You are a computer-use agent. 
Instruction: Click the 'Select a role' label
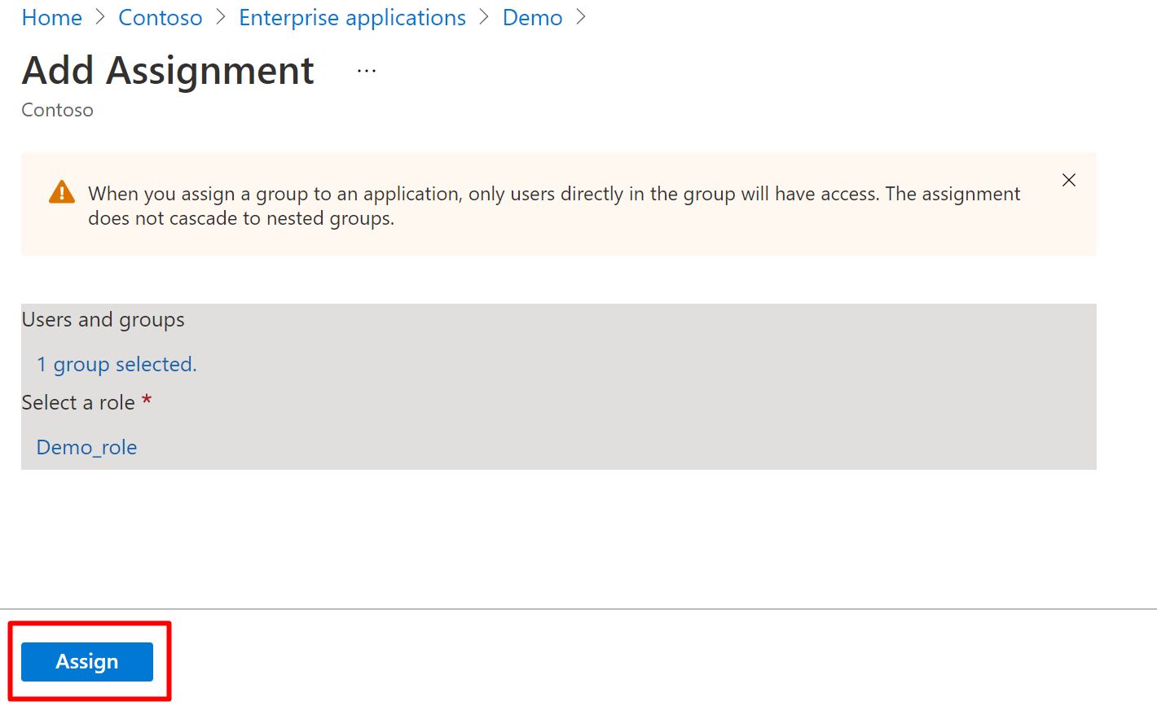pyautogui.click(x=78, y=403)
